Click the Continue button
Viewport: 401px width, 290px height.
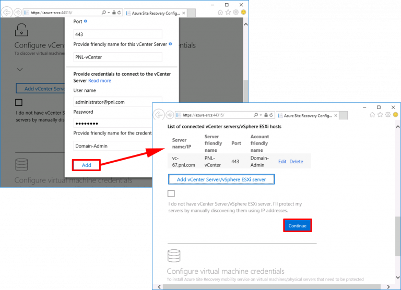click(298, 226)
